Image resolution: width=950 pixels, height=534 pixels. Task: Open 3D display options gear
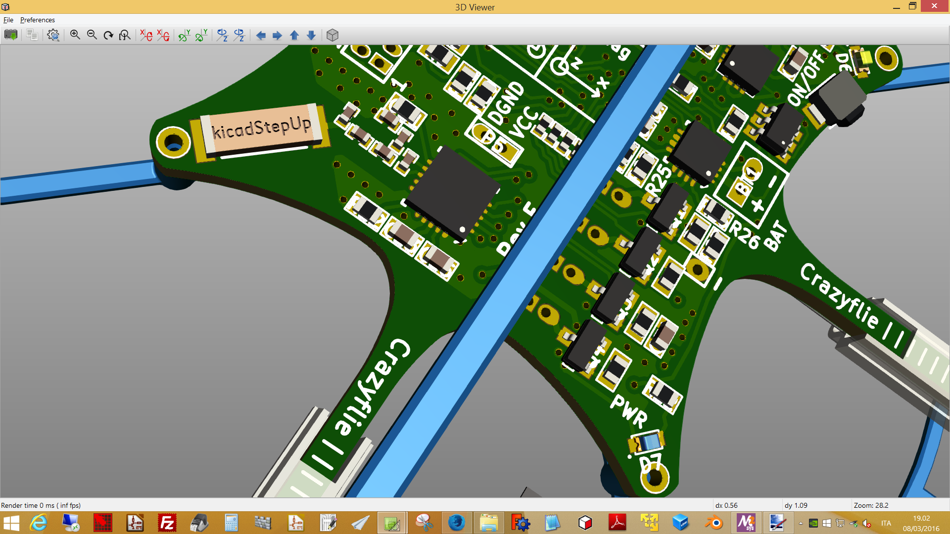point(53,35)
